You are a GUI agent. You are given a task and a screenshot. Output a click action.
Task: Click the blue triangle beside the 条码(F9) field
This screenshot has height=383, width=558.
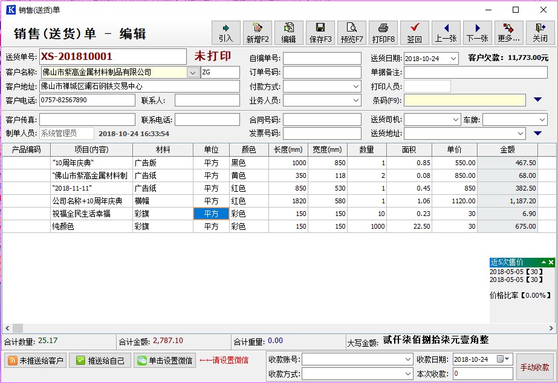click(x=537, y=100)
